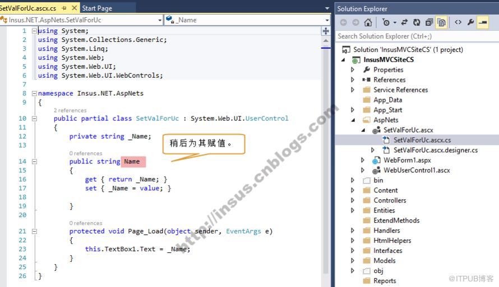The image size is (499, 287).
Task: Collapse the class SetValForUc block at line 10
Action: click(x=34, y=119)
